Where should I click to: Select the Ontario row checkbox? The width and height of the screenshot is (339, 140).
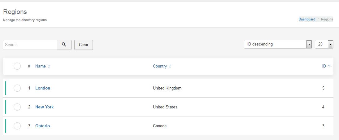tap(17, 126)
